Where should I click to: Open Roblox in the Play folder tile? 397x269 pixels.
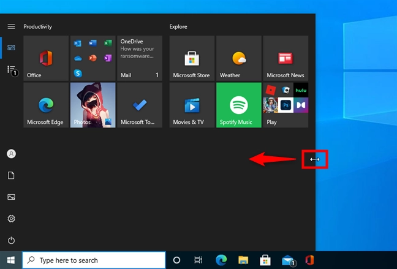click(x=271, y=90)
